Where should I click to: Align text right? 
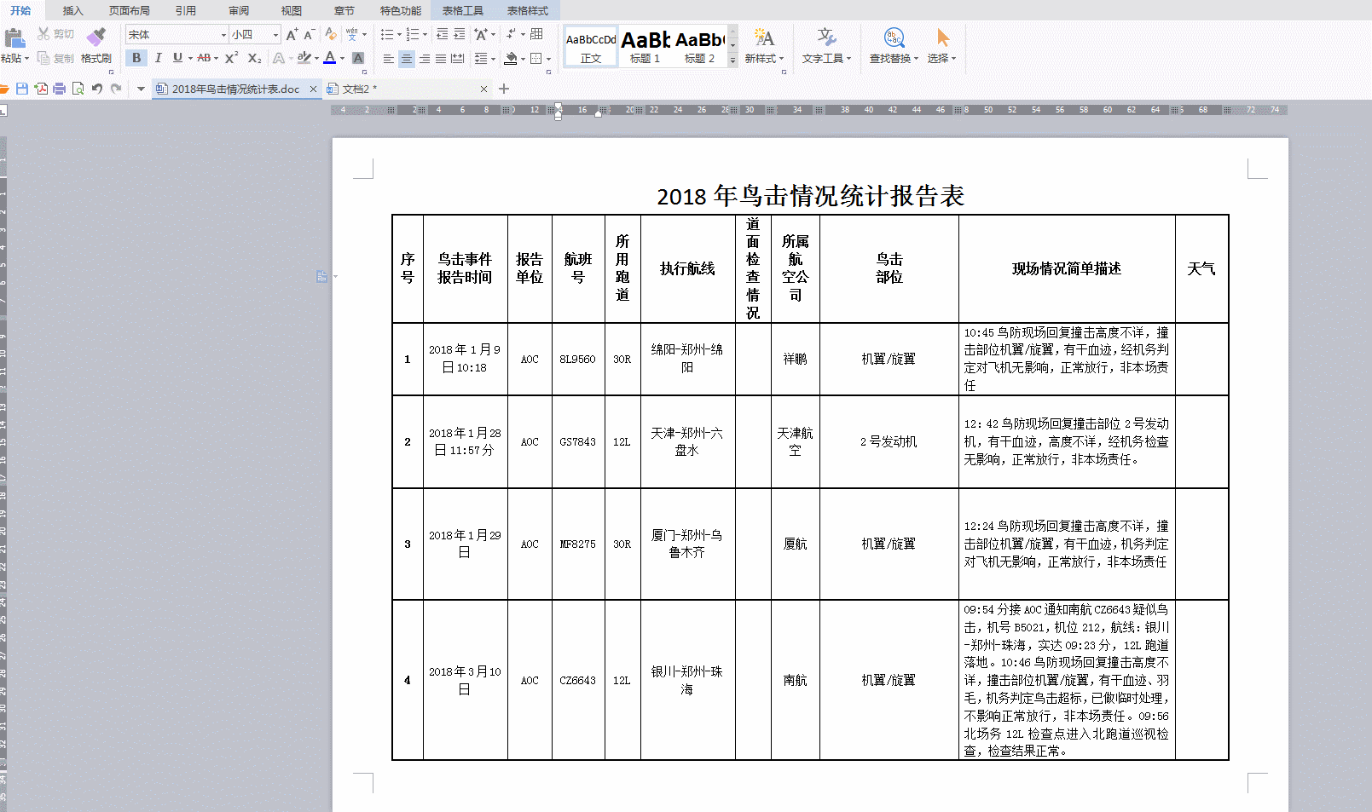(424, 58)
